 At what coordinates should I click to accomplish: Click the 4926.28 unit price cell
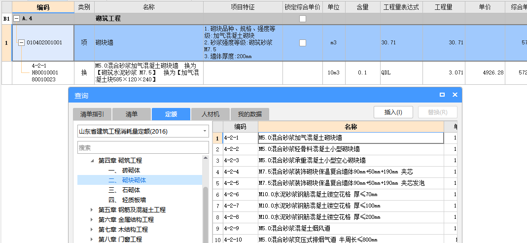coord(485,72)
